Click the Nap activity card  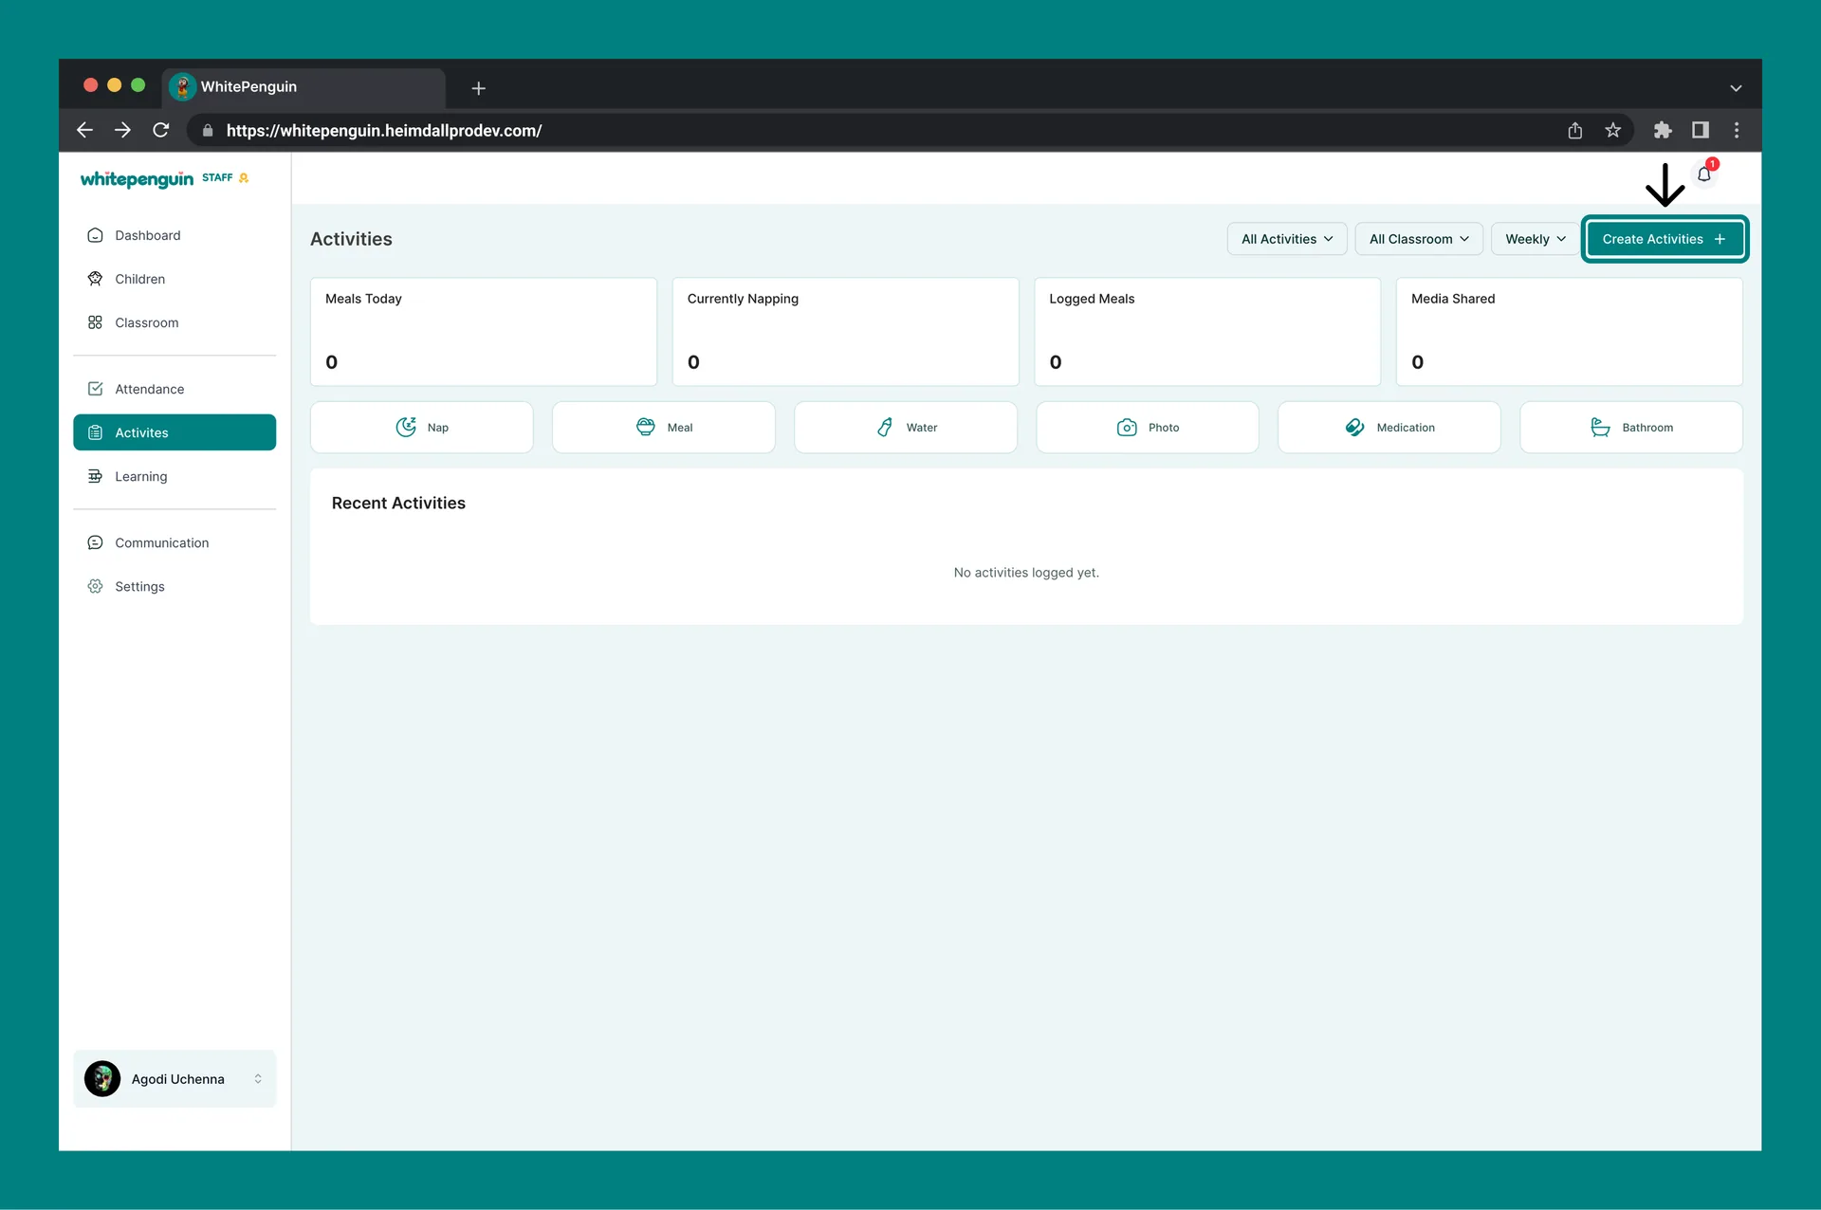[x=421, y=428]
